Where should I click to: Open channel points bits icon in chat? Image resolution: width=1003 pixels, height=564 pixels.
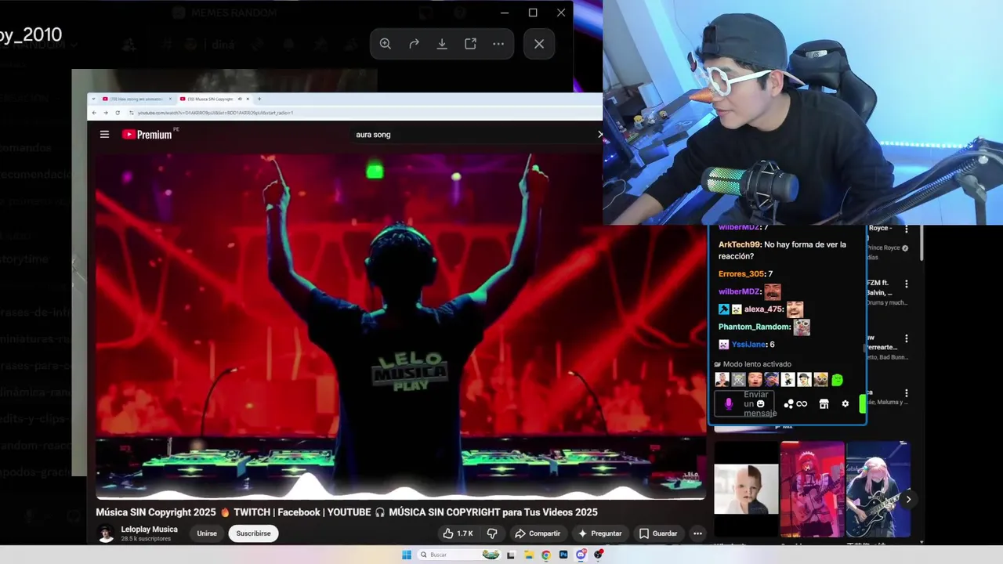tap(789, 404)
